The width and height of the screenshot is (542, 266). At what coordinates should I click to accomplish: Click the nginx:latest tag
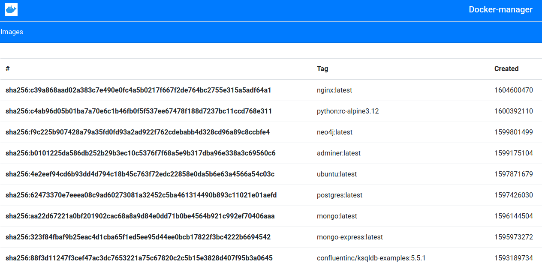tap(334, 90)
